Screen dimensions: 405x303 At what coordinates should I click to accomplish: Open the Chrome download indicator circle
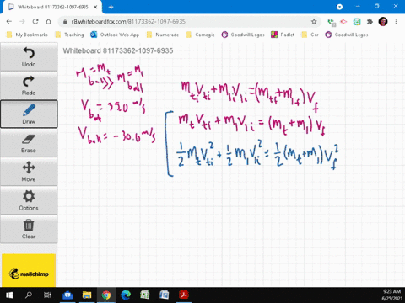pos(339,7)
